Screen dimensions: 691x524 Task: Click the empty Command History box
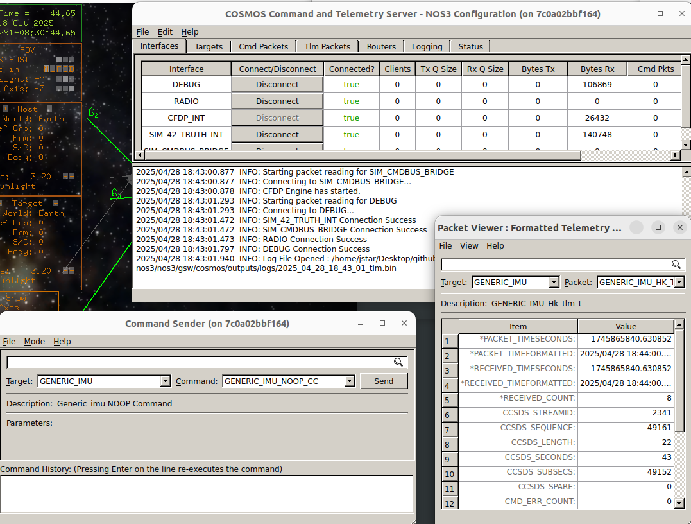207,494
